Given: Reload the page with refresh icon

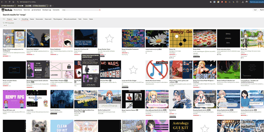Looking at the screenshot, I should (x=10, y=2).
